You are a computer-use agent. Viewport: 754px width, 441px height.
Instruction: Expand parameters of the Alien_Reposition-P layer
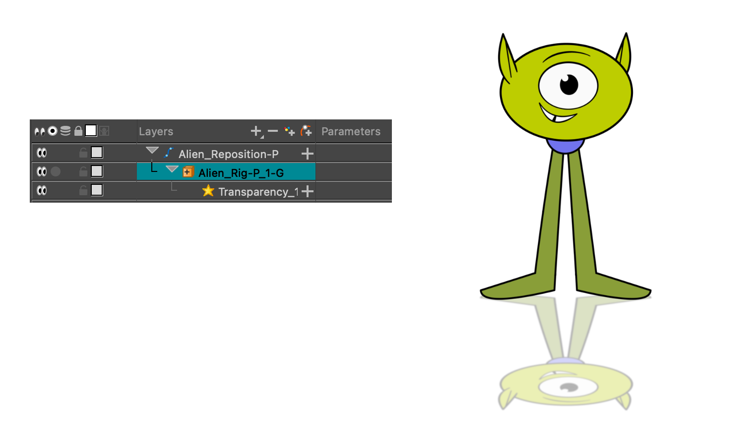[308, 154]
